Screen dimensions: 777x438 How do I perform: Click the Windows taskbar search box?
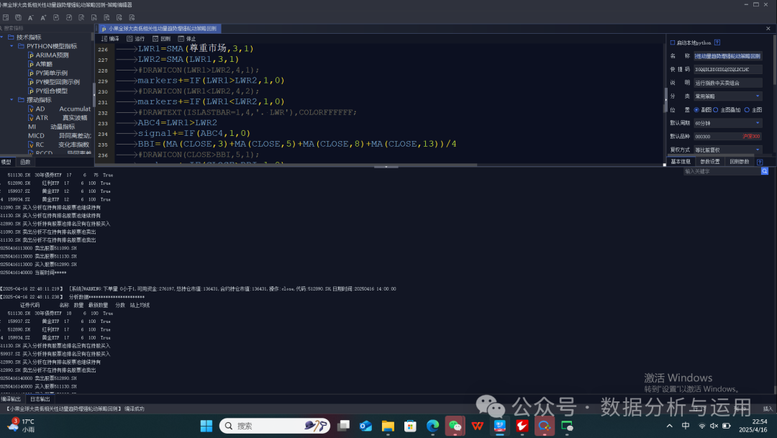tap(275, 426)
